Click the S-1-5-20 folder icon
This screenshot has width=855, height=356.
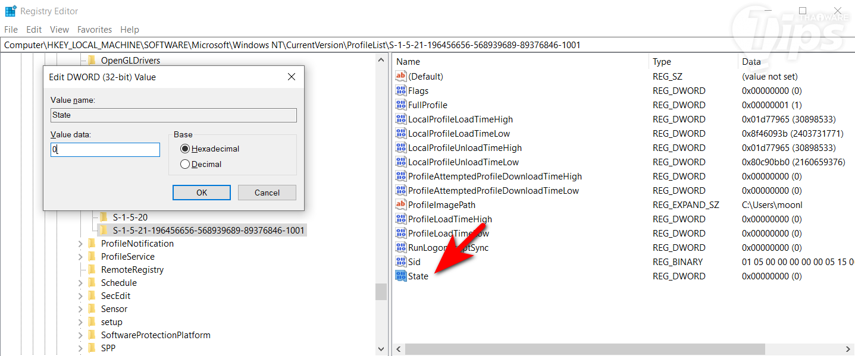pyautogui.click(x=104, y=217)
